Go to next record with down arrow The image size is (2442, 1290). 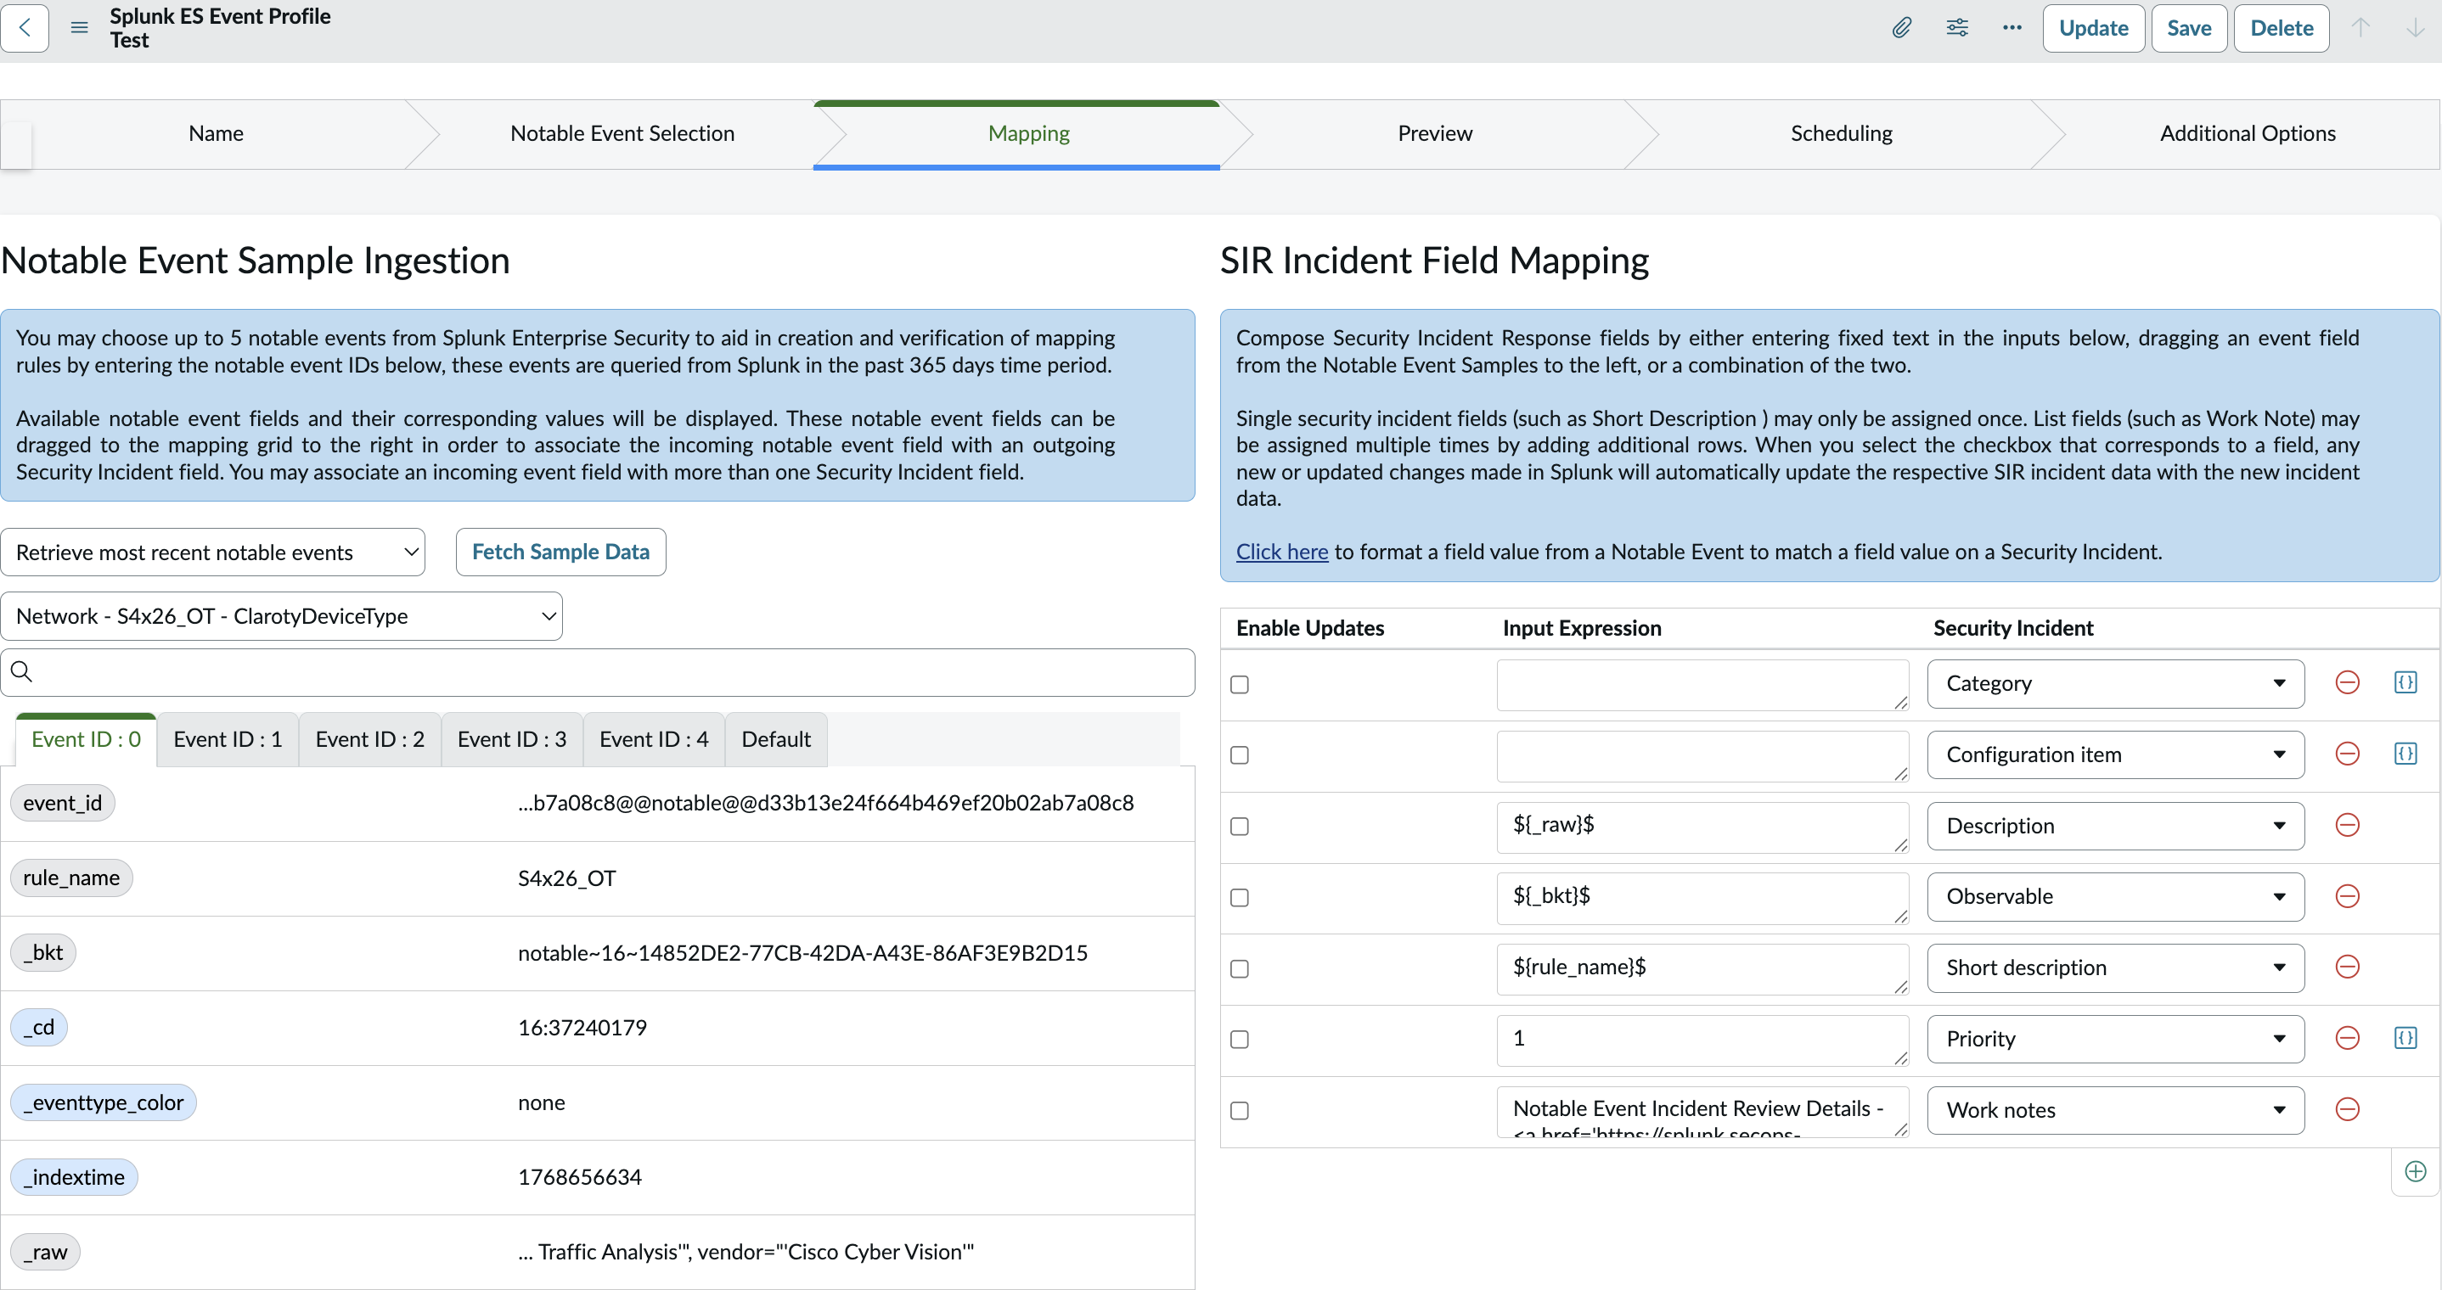click(x=2415, y=27)
